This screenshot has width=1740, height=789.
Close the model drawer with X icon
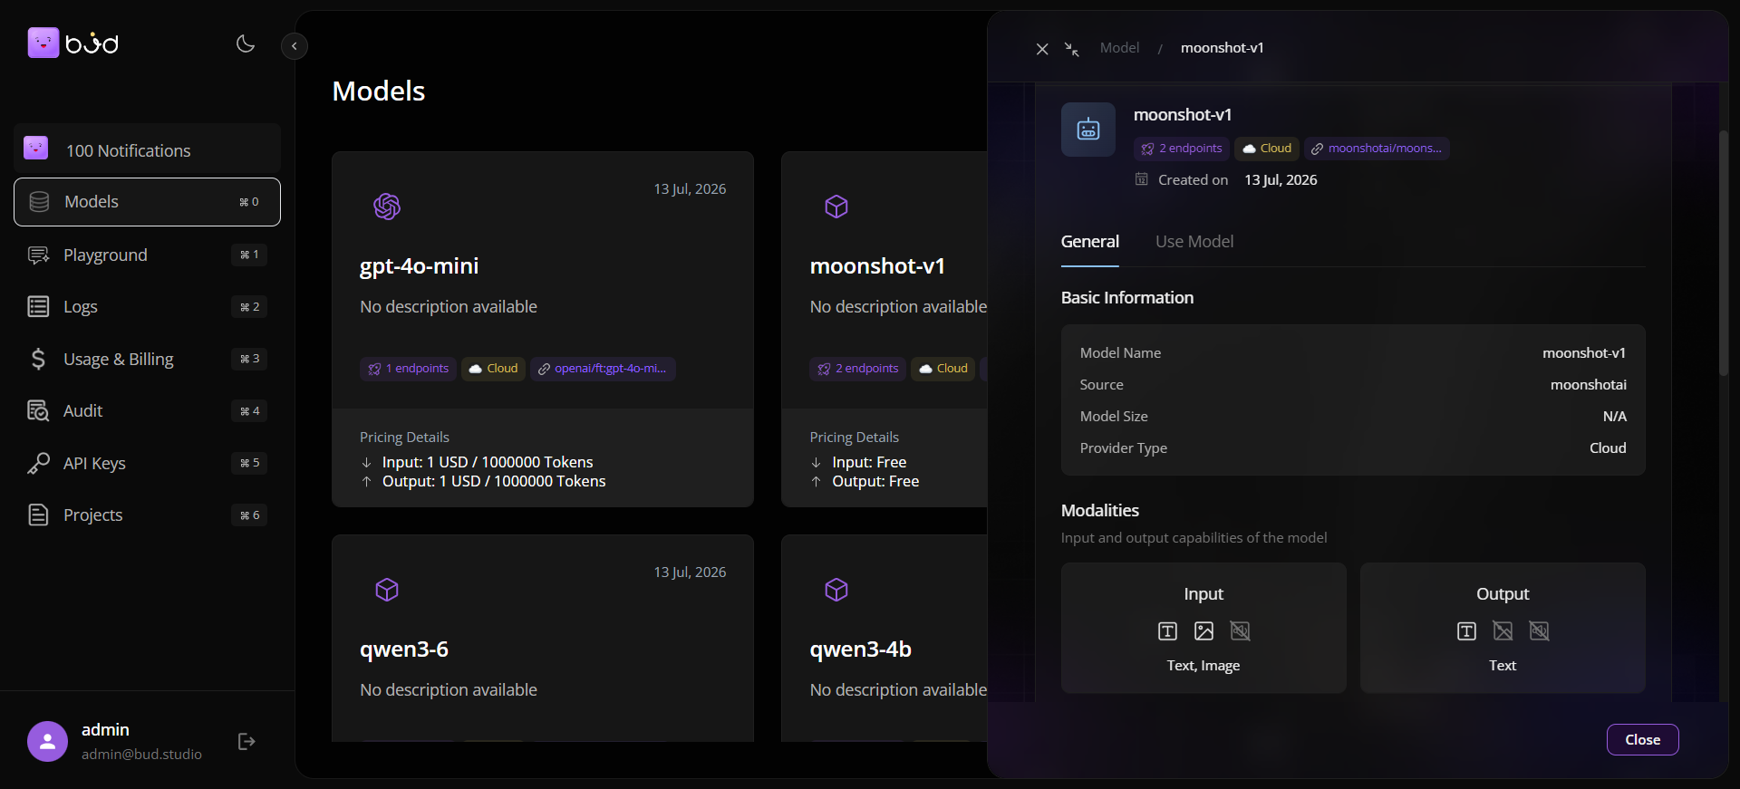1042,49
